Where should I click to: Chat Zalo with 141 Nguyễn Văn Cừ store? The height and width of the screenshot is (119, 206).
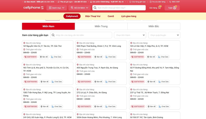(x=56, y=57)
